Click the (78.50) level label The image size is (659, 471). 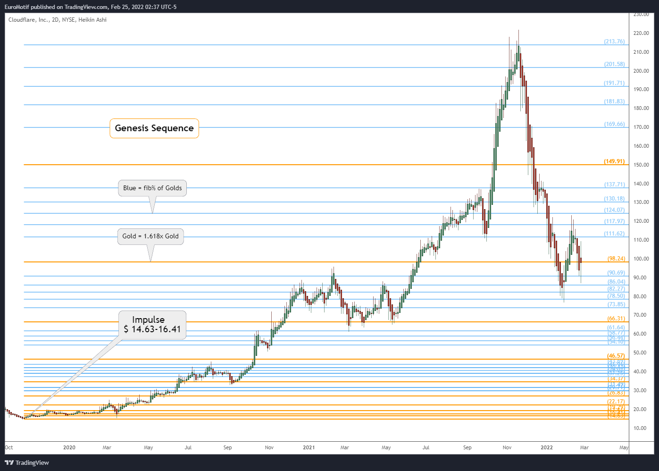616,296
